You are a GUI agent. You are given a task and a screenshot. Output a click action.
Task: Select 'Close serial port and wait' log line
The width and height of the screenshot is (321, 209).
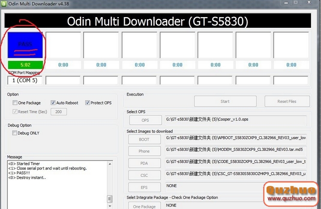point(48,168)
